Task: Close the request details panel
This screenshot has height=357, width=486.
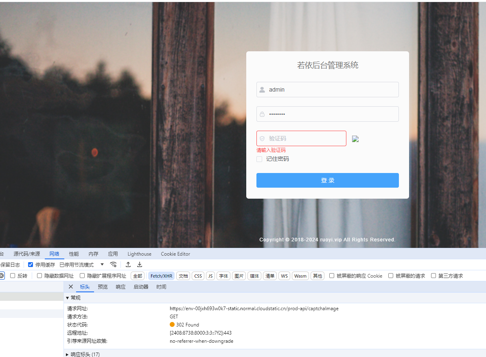Action: 71,287
